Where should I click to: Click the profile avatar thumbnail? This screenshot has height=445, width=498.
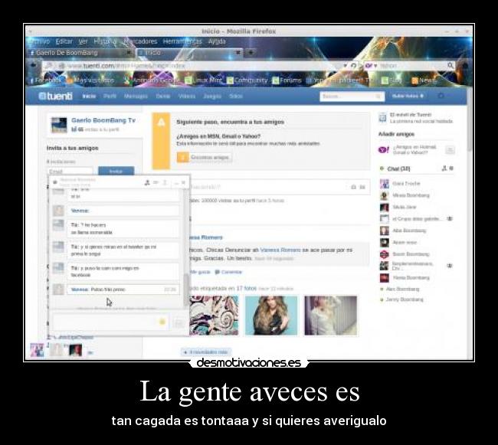(59, 125)
